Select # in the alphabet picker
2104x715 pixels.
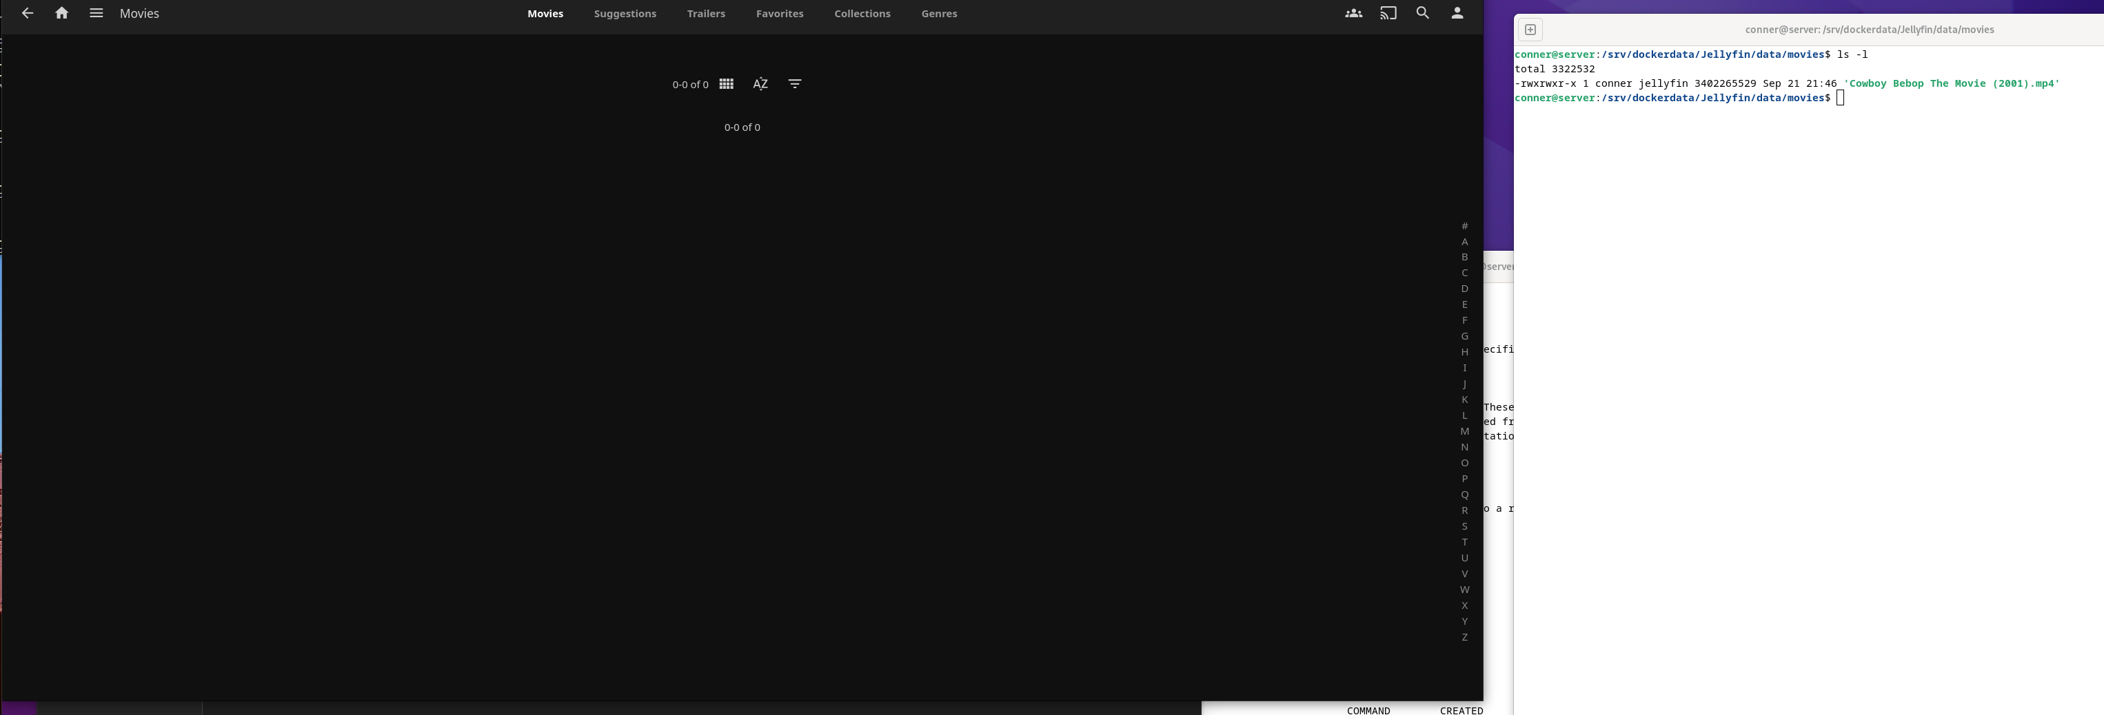click(1464, 226)
